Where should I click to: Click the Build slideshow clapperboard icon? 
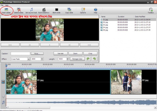tap(44, 10)
